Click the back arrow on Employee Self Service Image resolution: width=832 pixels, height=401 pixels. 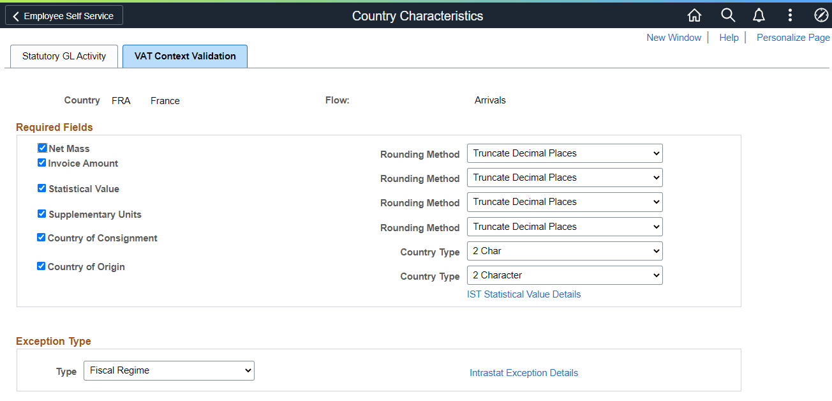[16, 15]
